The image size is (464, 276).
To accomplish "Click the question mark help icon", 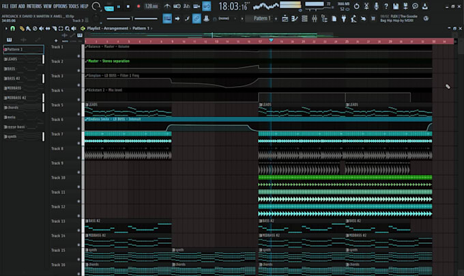I will [x=386, y=6].
